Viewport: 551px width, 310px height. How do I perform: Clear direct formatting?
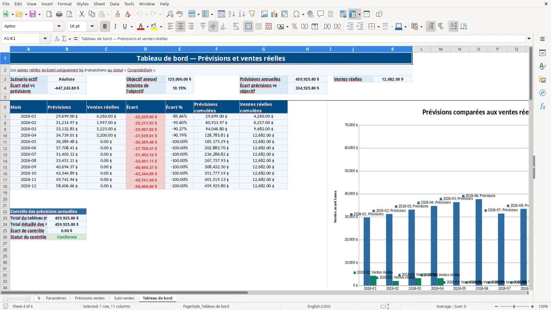pyautogui.click(x=128, y=14)
